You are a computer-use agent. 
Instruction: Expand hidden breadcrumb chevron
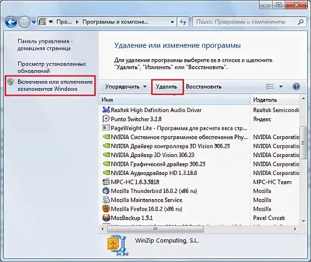51,22
